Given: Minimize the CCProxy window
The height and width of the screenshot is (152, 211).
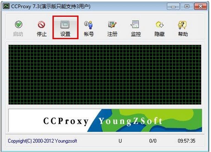Looking at the screenshot, I should tap(173, 6).
